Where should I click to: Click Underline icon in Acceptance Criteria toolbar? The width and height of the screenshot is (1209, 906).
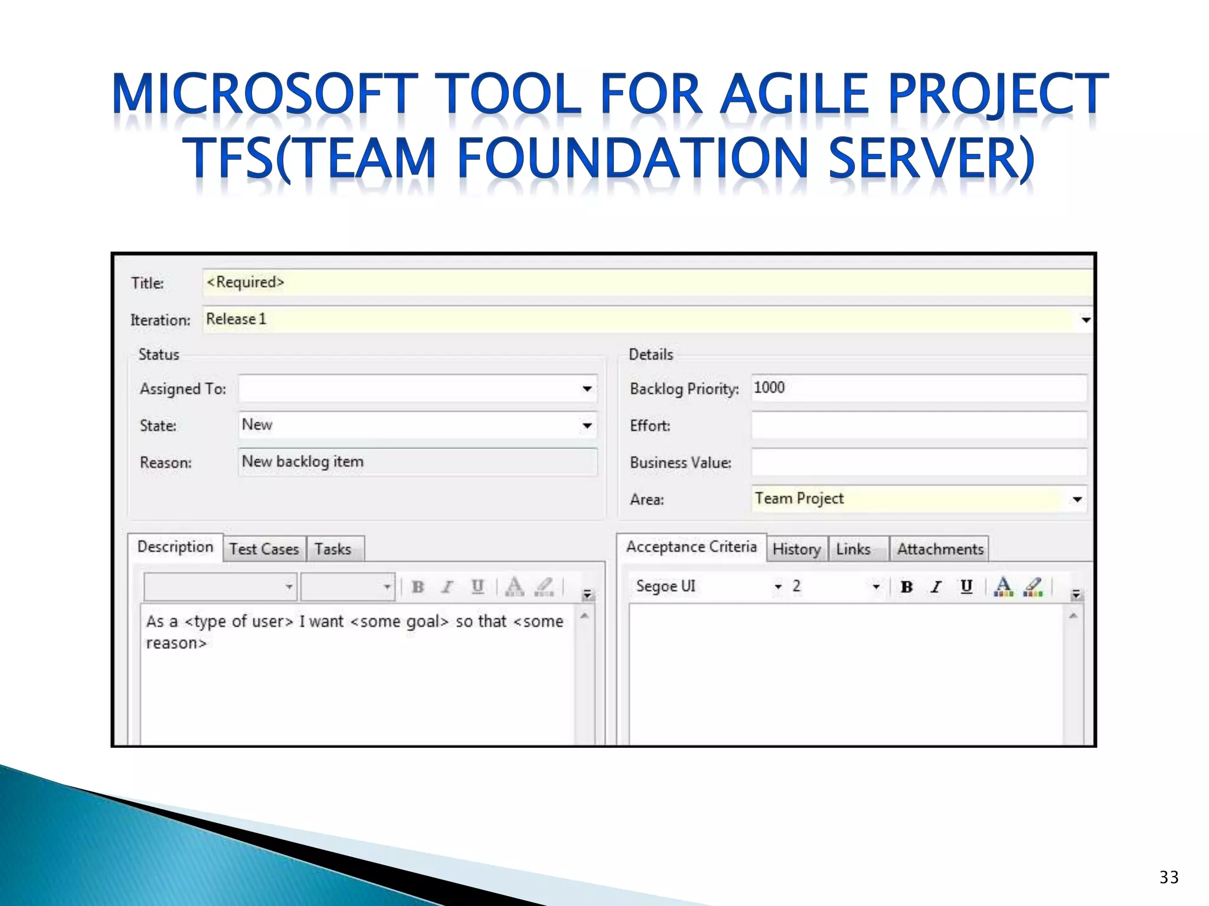(x=966, y=586)
